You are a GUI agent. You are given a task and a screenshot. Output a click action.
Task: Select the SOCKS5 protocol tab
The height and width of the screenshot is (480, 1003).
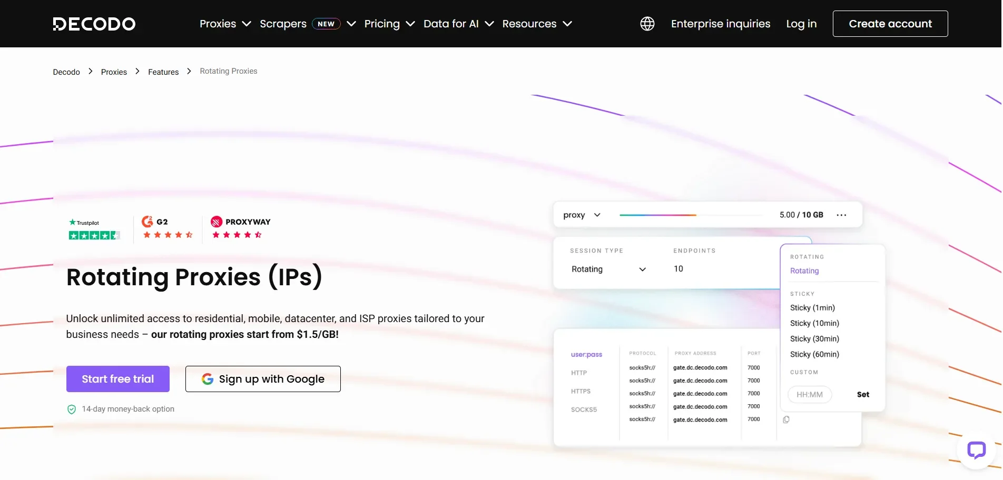pos(584,409)
